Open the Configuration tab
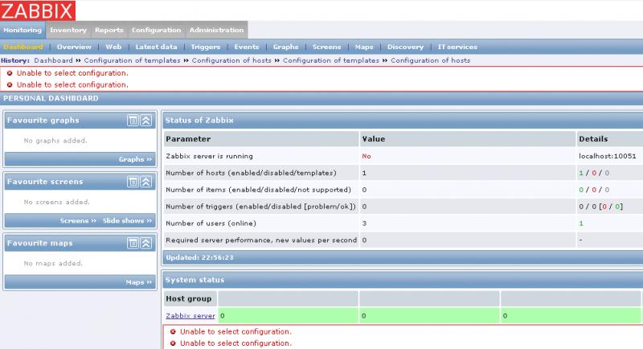Viewport: 643px width, 349px height. click(156, 30)
